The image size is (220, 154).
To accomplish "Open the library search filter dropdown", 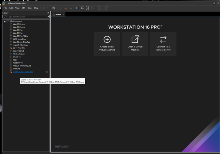I will pos(48,17).
